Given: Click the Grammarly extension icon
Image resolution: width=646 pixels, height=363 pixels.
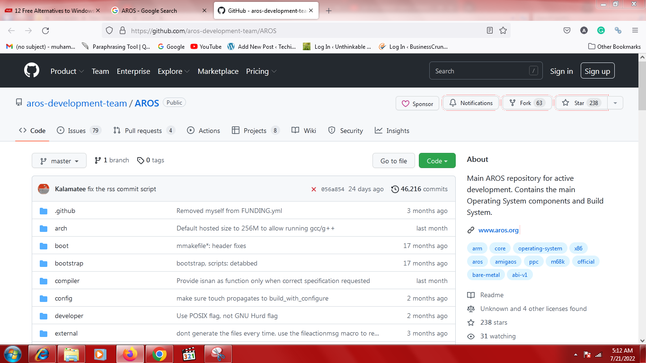Looking at the screenshot, I should pos(601,30).
